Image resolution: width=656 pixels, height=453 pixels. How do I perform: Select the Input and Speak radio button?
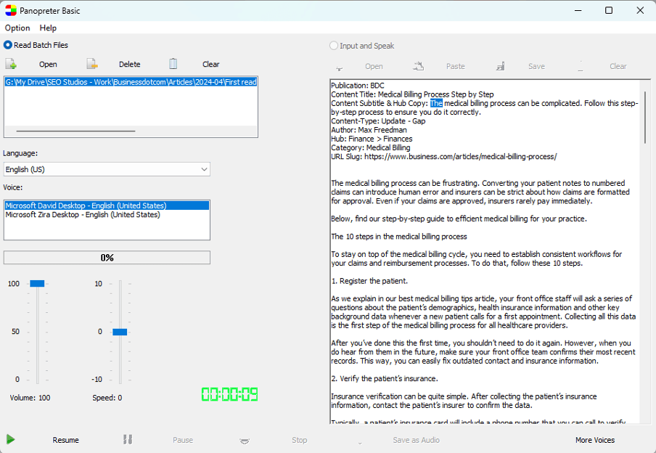333,45
